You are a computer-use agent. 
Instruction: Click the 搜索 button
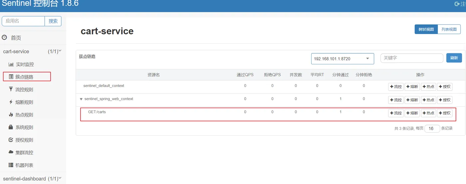tap(53, 21)
